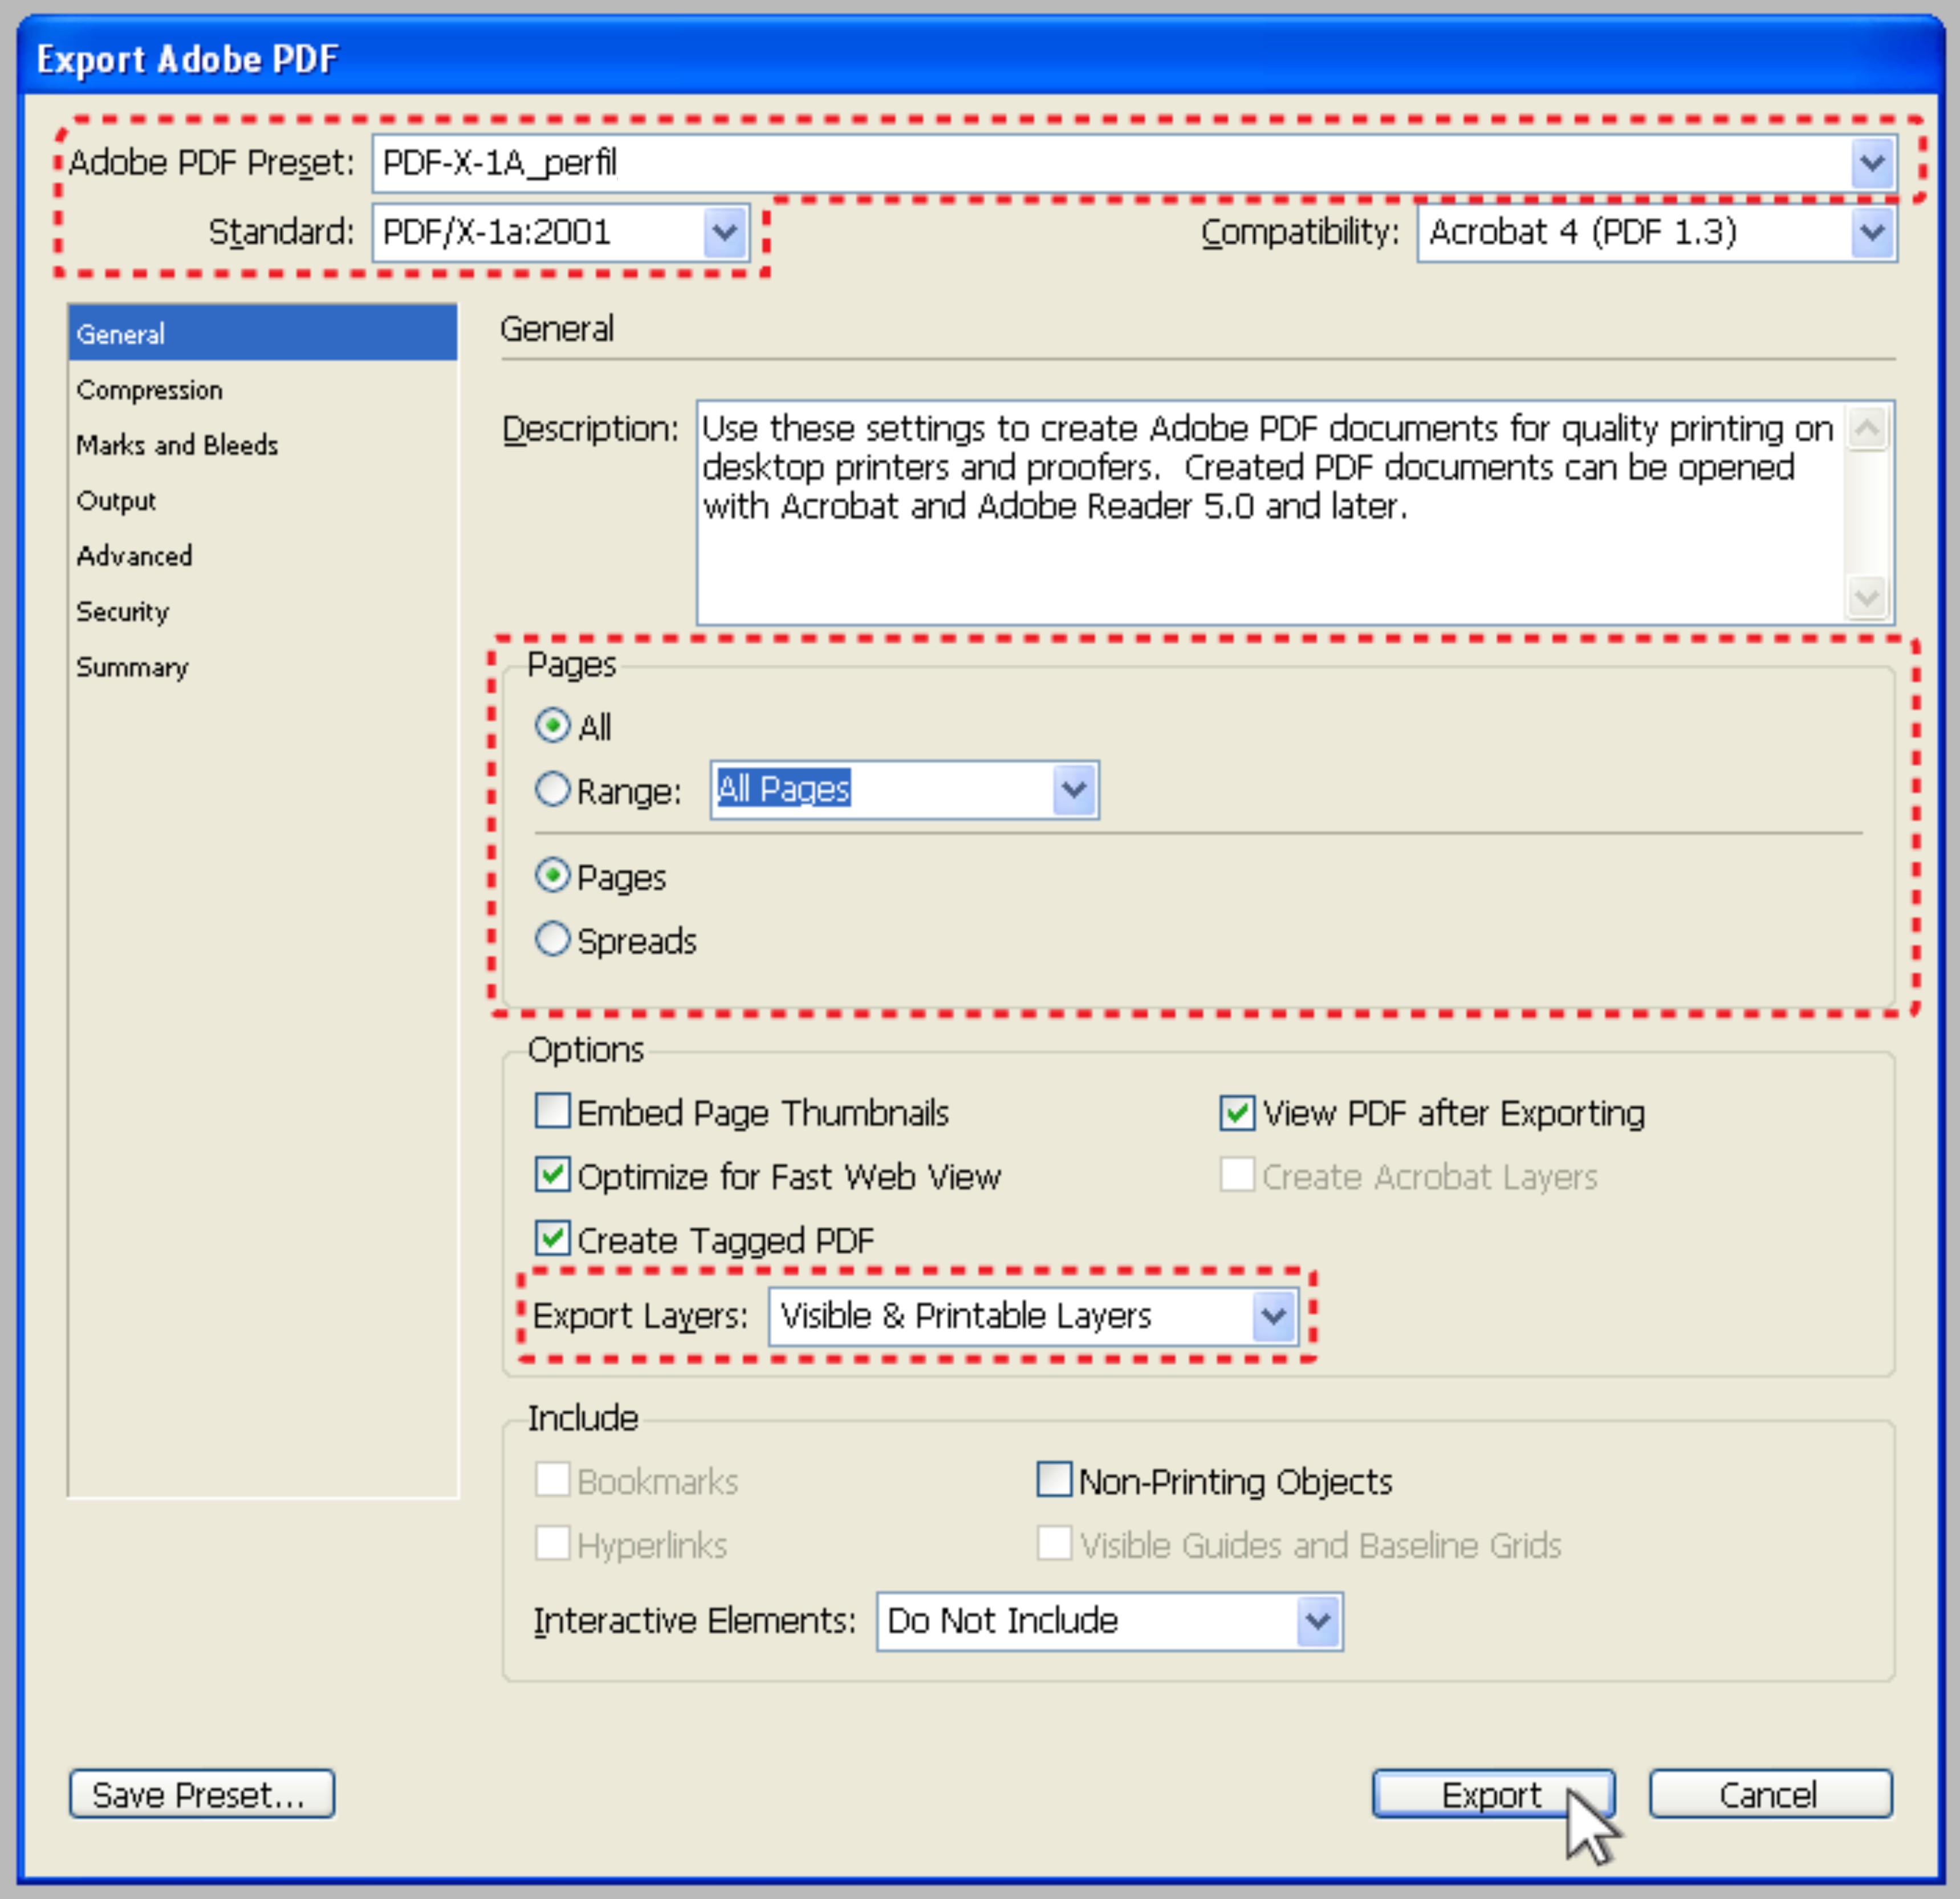Viewport: 1960px width, 1899px height.
Task: Expand the Range All Pages dropdown
Action: click(x=1074, y=790)
